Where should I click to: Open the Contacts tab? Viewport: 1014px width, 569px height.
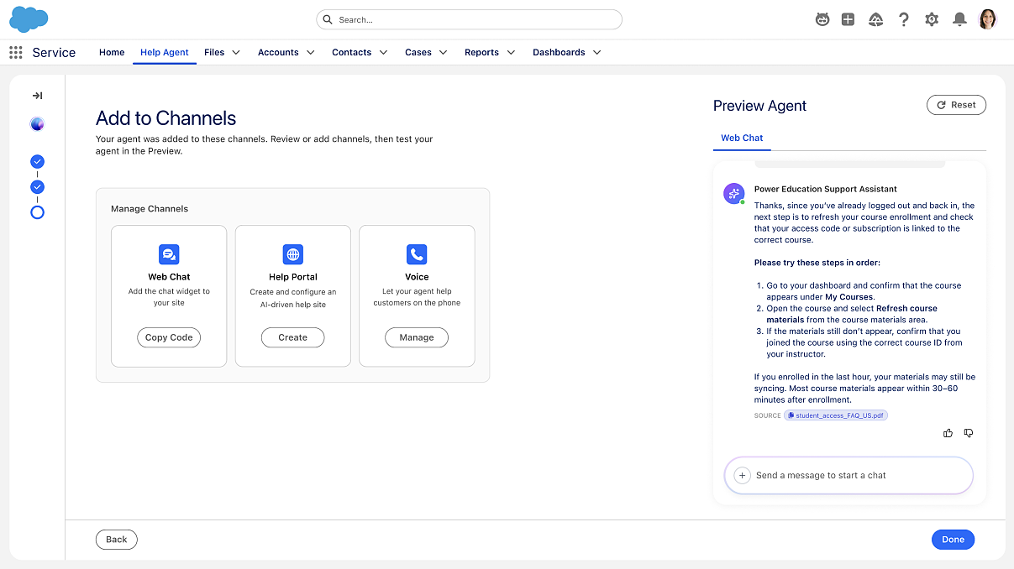pyautogui.click(x=351, y=52)
